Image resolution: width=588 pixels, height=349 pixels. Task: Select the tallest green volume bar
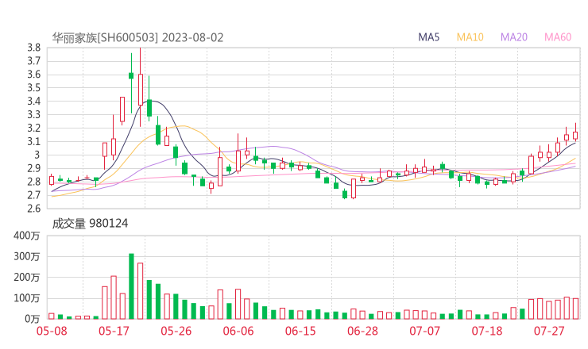pos(131,286)
